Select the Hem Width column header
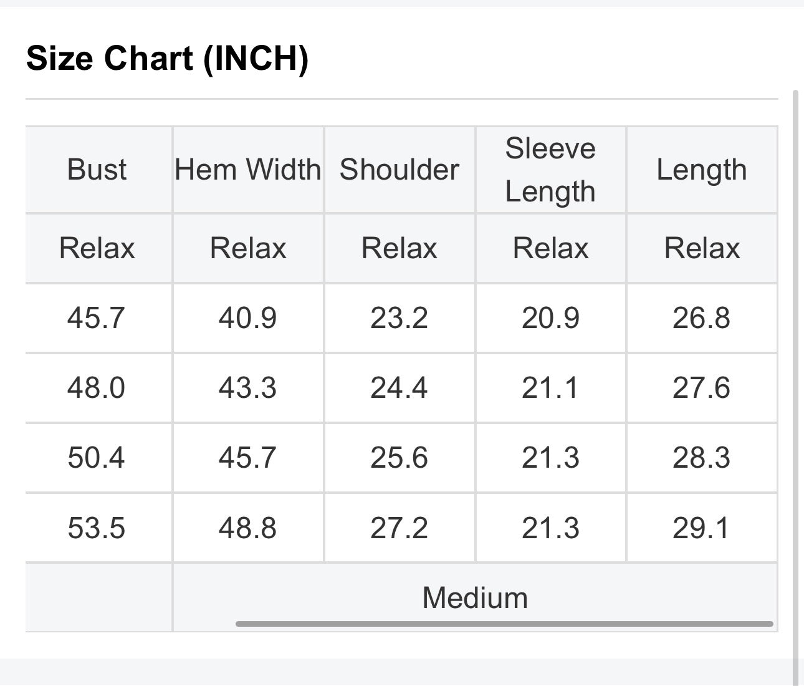804x686 pixels. (x=248, y=170)
